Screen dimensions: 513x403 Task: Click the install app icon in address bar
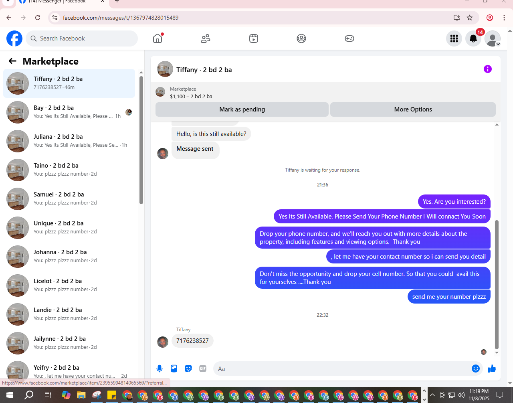click(x=456, y=18)
